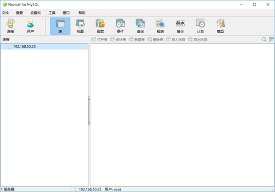Click the 1 服务器 status bar text
Screen dimensions: 275x192
click(7, 190)
